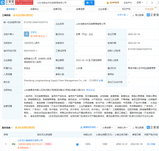
Task: Select the contribution date 2050-12-31
Action: (122, 144)
